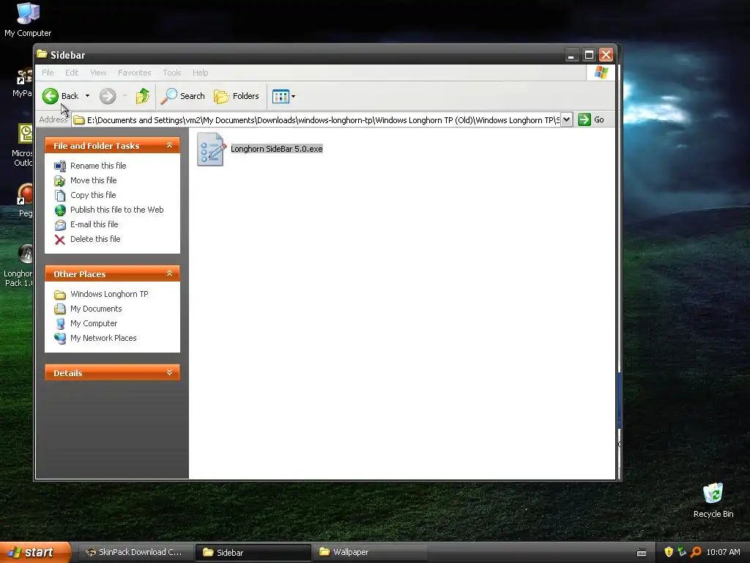Screen dimensions: 750x563
Task: Open My Network Places link
Action: (x=103, y=338)
